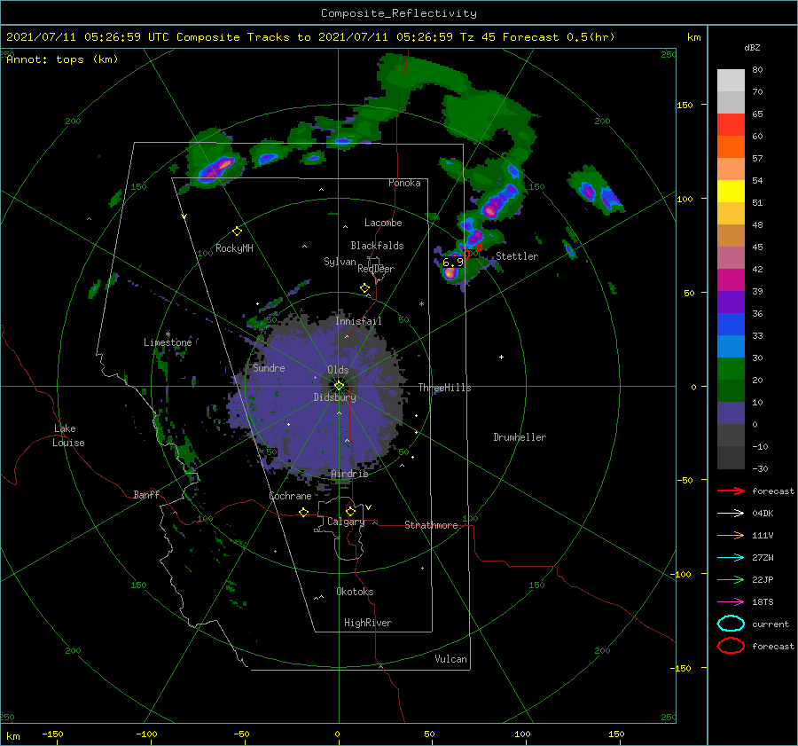Image resolution: width=798 pixels, height=746 pixels.
Task: Click the cyan current ellipse icon
Action: coord(731,624)
